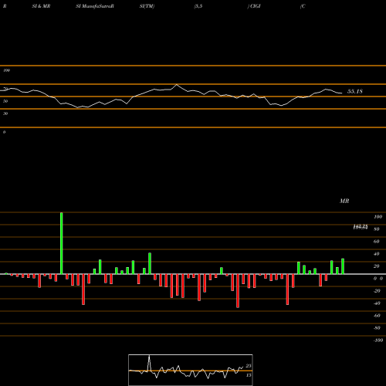Click the RSI axis label 50

[5, 101]
